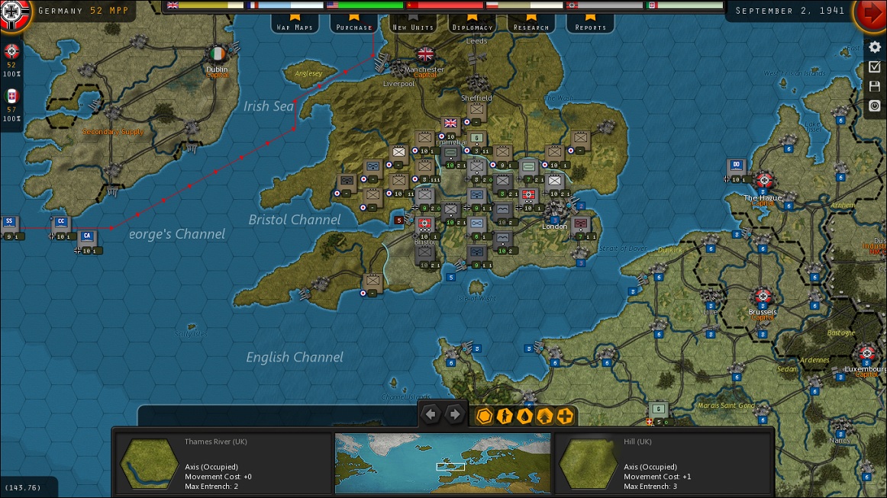The height and width of the screenshot is (498, 887).
Task: Select the CC naval unit
Action: pyautogui.click(x=61, y=226)
